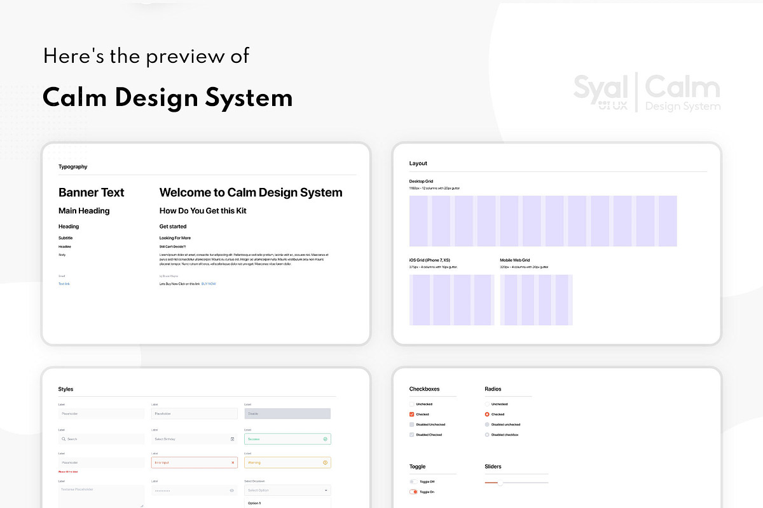Image resolution: width=763 pixels, height=508 pixels.
Task: Click 'Welcome to Calm Design System' heading
Action: pyautogui.click(x=251, y=192)
